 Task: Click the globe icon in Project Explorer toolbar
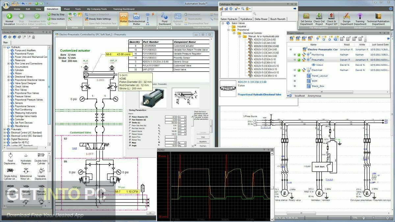[x=336, y=39]
